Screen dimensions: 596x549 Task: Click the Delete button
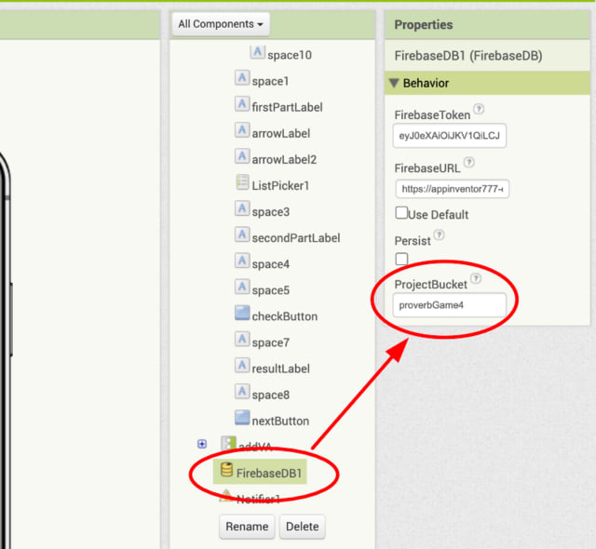tap(302, 527)
